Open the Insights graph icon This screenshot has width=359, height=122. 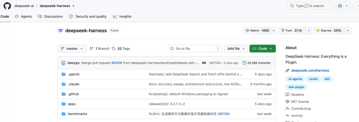click(x=115, y=17)
